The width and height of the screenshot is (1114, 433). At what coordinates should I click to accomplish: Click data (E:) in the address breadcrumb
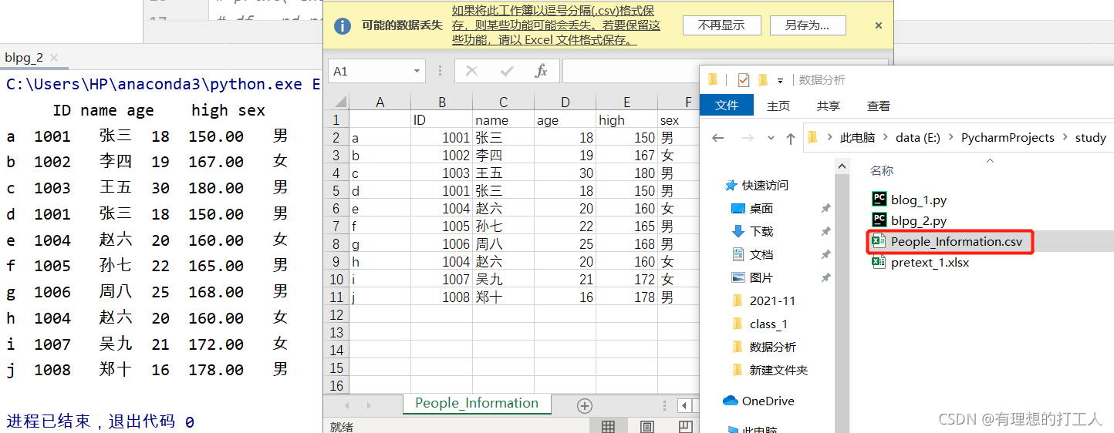[x=918, y=138]
